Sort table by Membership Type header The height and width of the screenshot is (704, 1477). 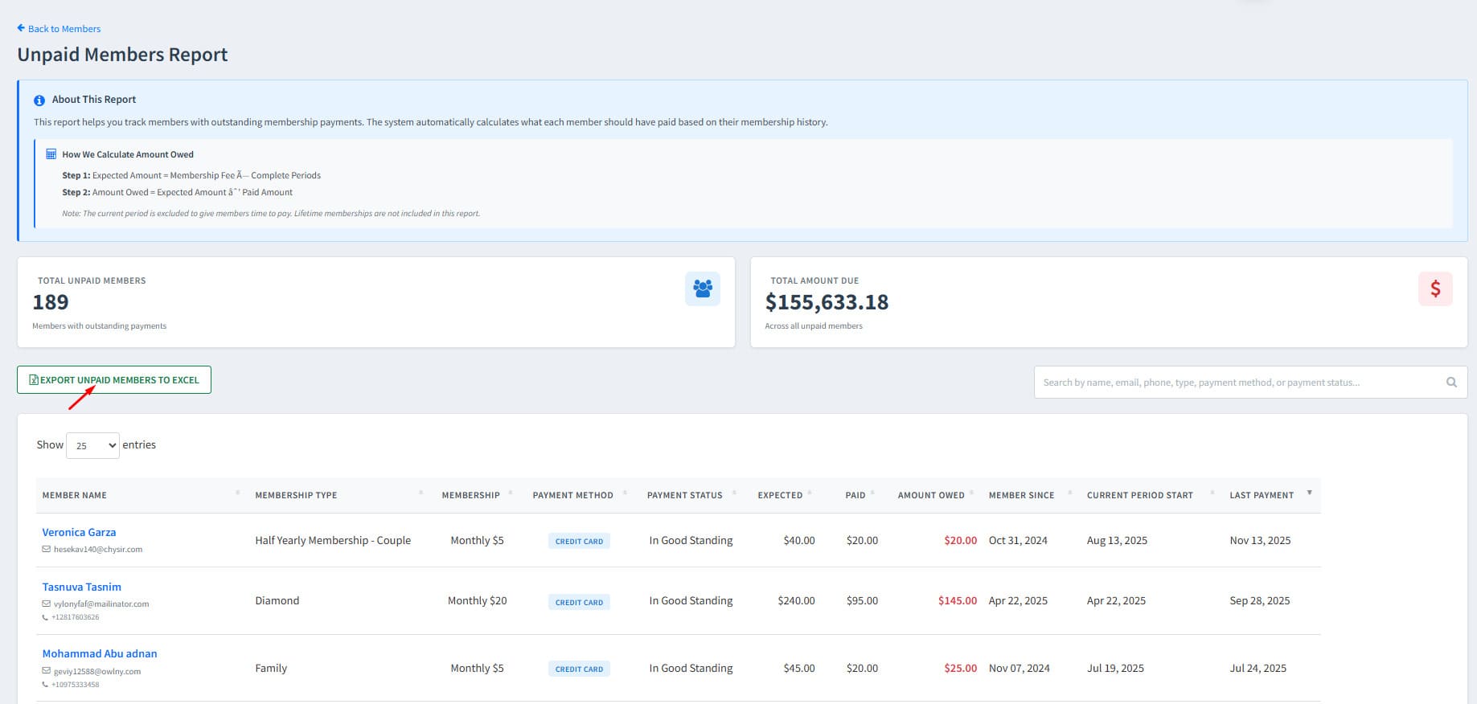[296, 495]
